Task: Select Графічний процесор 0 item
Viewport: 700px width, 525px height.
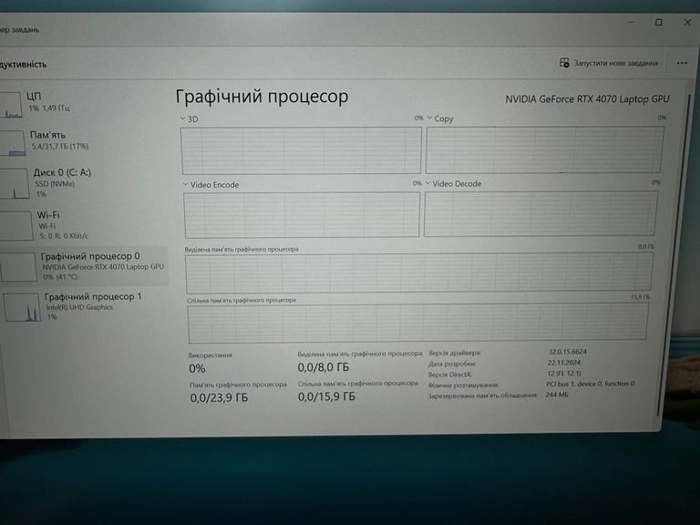Action: pos(84,266)
